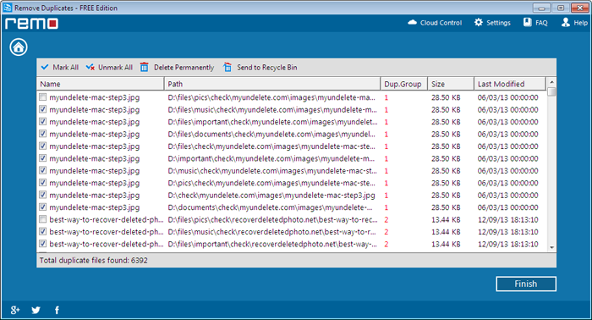Sort by the Last Modified column header
The image size is (592, 320).
(510, 84)
